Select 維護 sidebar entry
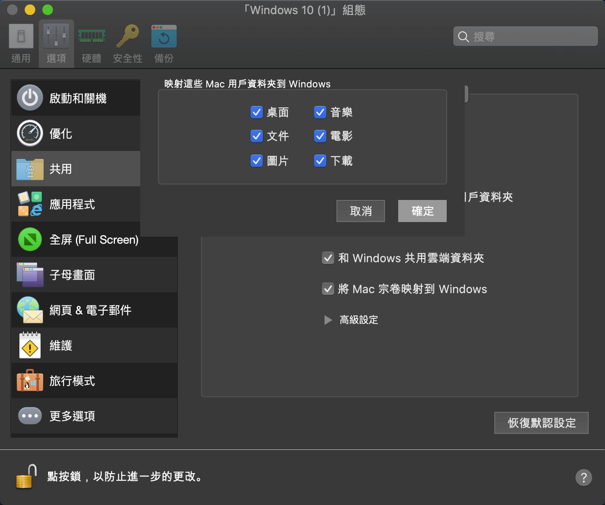 (x=94, y=345)
